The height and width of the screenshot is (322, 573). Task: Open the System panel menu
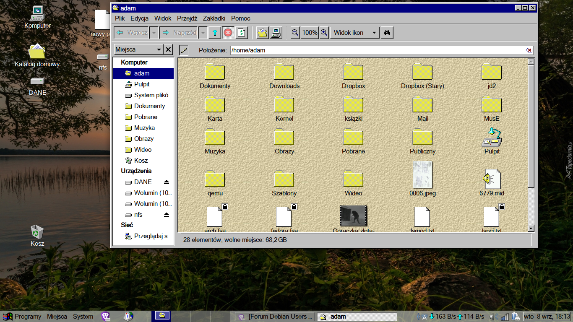(83, 317)
